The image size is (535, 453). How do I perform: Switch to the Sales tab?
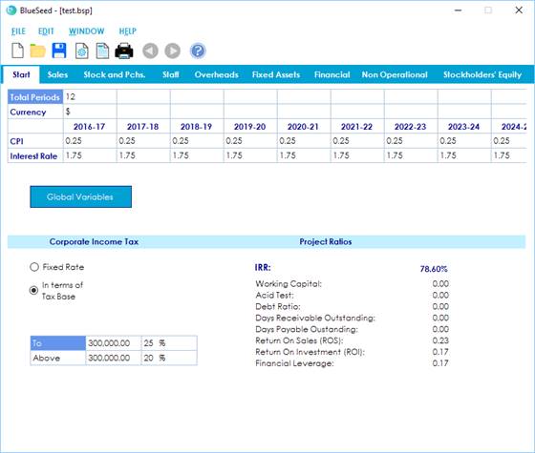point(57,74)
